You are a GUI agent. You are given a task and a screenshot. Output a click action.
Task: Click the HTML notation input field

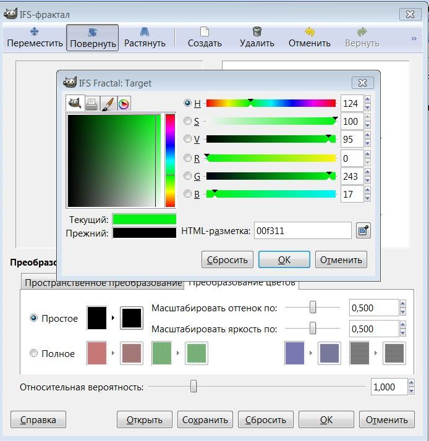[x=302, y=231]
